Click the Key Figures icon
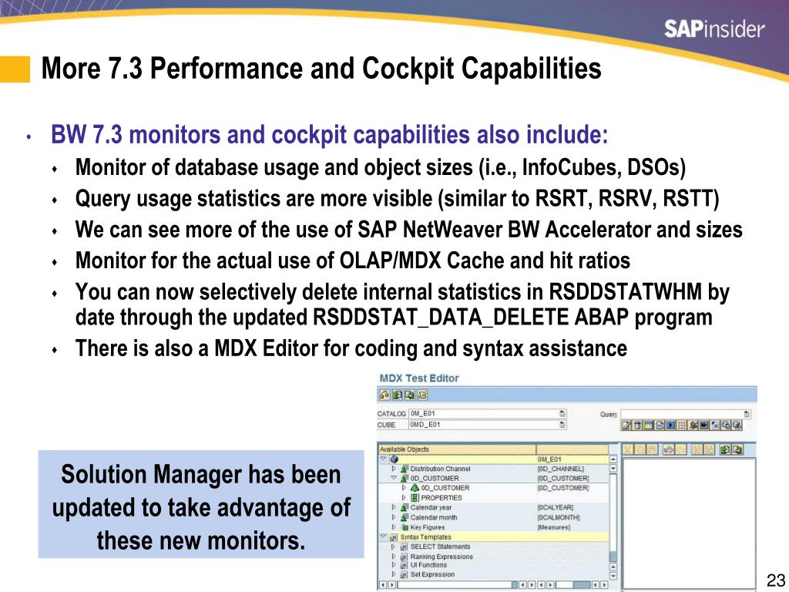Screen dimensions: 789x592 click(405, 527)
